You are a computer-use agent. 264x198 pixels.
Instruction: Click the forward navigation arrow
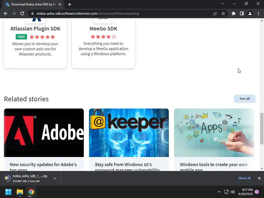(x=14, y=13)
